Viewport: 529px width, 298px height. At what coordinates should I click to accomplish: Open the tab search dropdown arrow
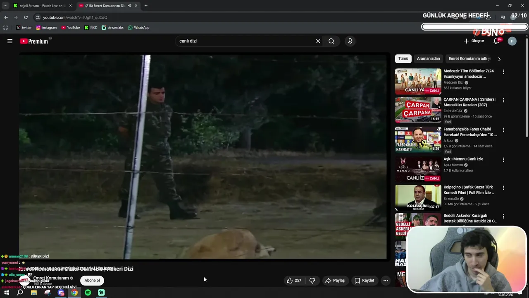(x=5, y=6)
